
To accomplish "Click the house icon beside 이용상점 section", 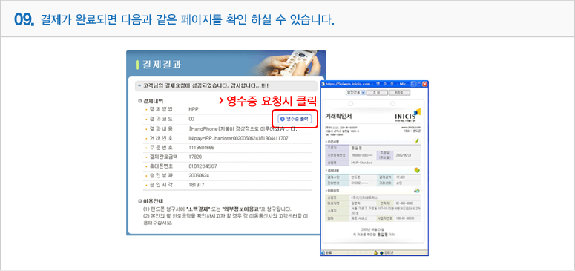I will point(417,191).
